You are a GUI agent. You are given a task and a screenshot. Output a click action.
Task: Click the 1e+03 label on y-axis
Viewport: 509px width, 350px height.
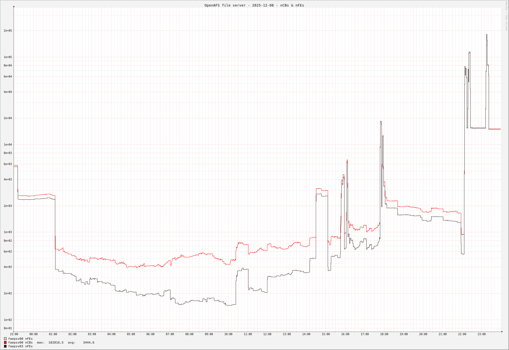pos(8,232)
